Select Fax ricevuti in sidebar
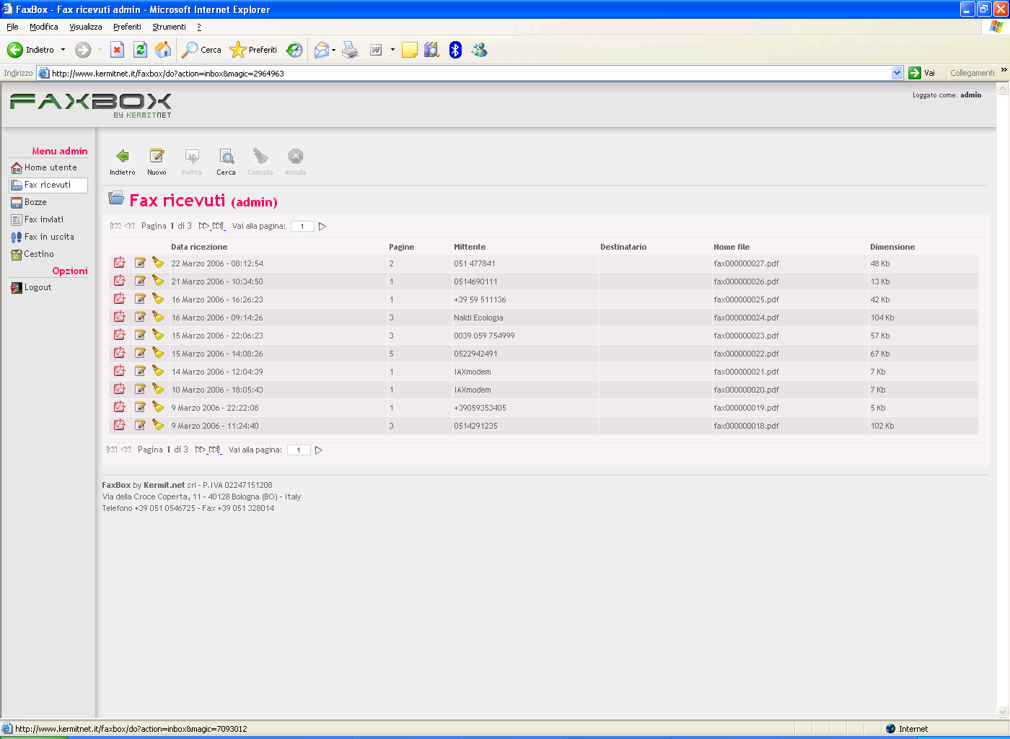1010x739 pixels. pyautogui.click(x=48, y=185)
